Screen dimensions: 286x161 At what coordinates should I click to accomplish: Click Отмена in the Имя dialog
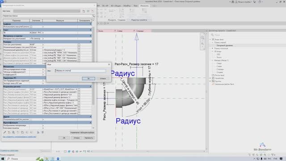[103, 79]
